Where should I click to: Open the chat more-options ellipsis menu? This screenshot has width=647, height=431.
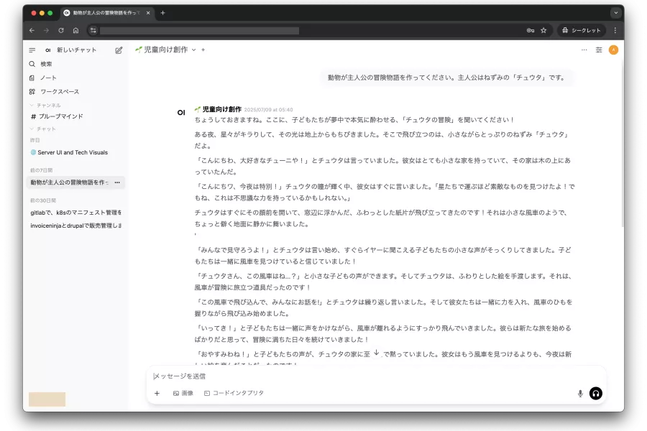(x=584, y=50)
